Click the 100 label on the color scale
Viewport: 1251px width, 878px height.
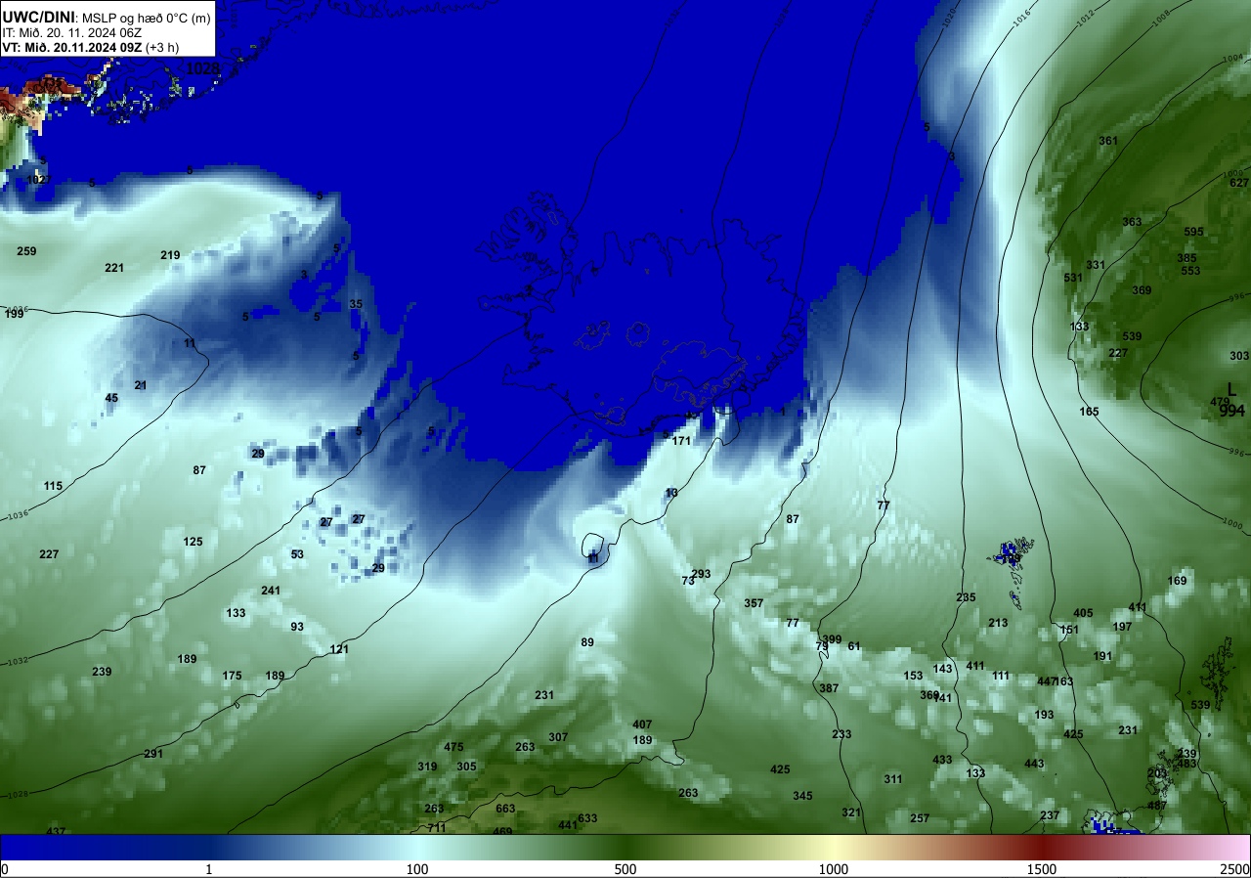(417, 869)
